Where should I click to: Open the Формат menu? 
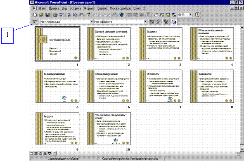click(89, 8)
